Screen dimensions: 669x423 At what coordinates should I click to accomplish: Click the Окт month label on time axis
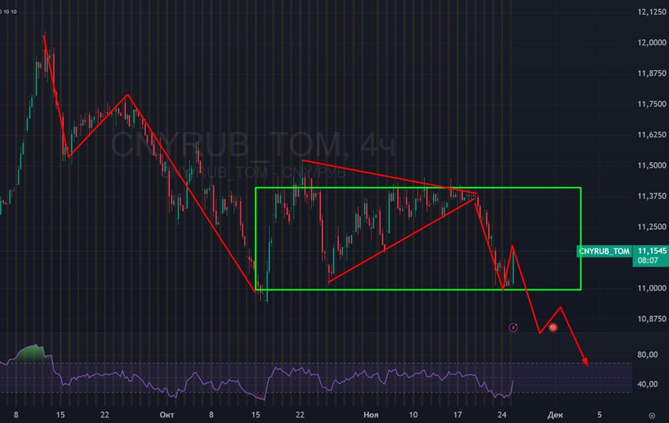(x=167, y=415)
